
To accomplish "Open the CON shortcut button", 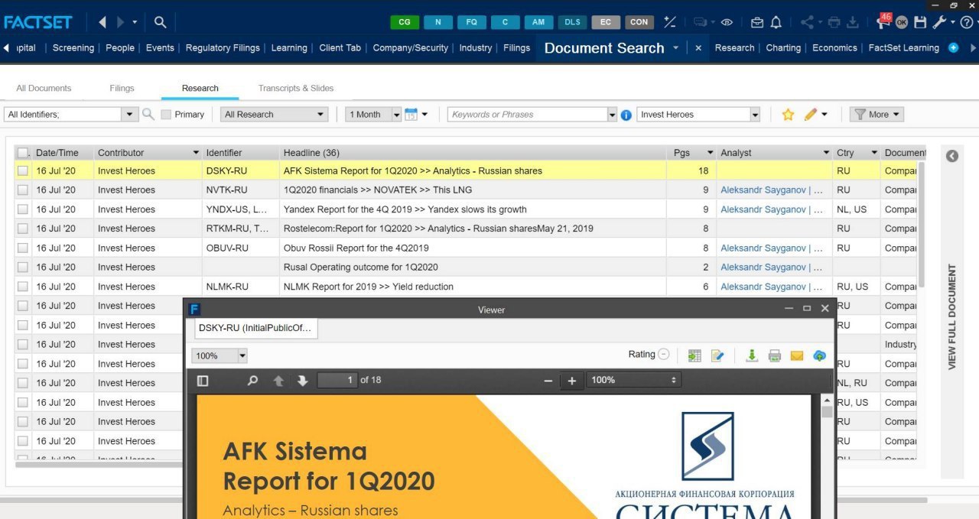I will coord(639,22).
